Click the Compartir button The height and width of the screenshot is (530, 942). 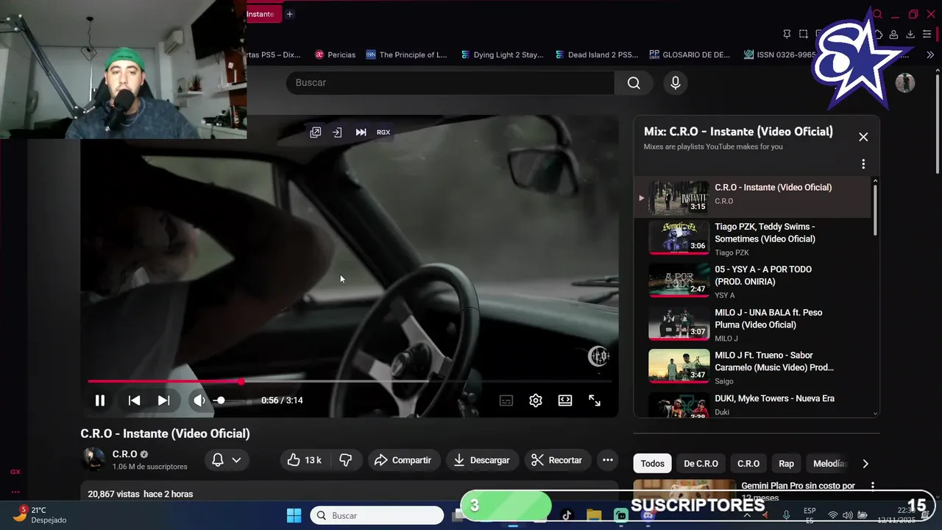(403, 460)
